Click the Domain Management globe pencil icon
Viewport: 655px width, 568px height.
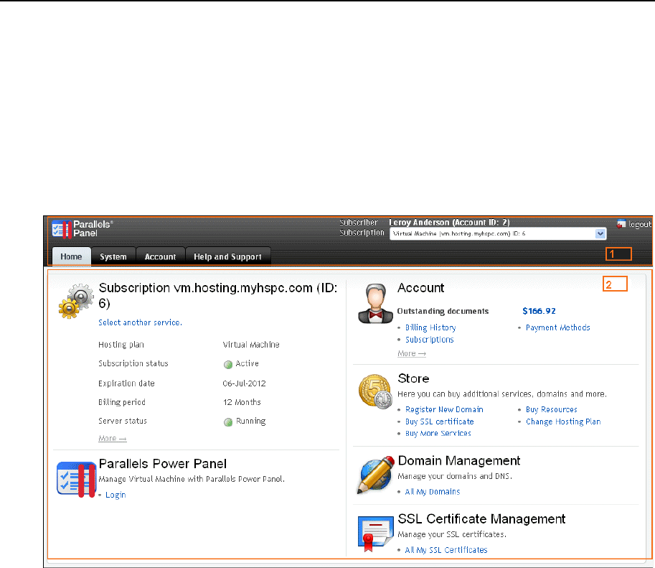pos(375,475)
